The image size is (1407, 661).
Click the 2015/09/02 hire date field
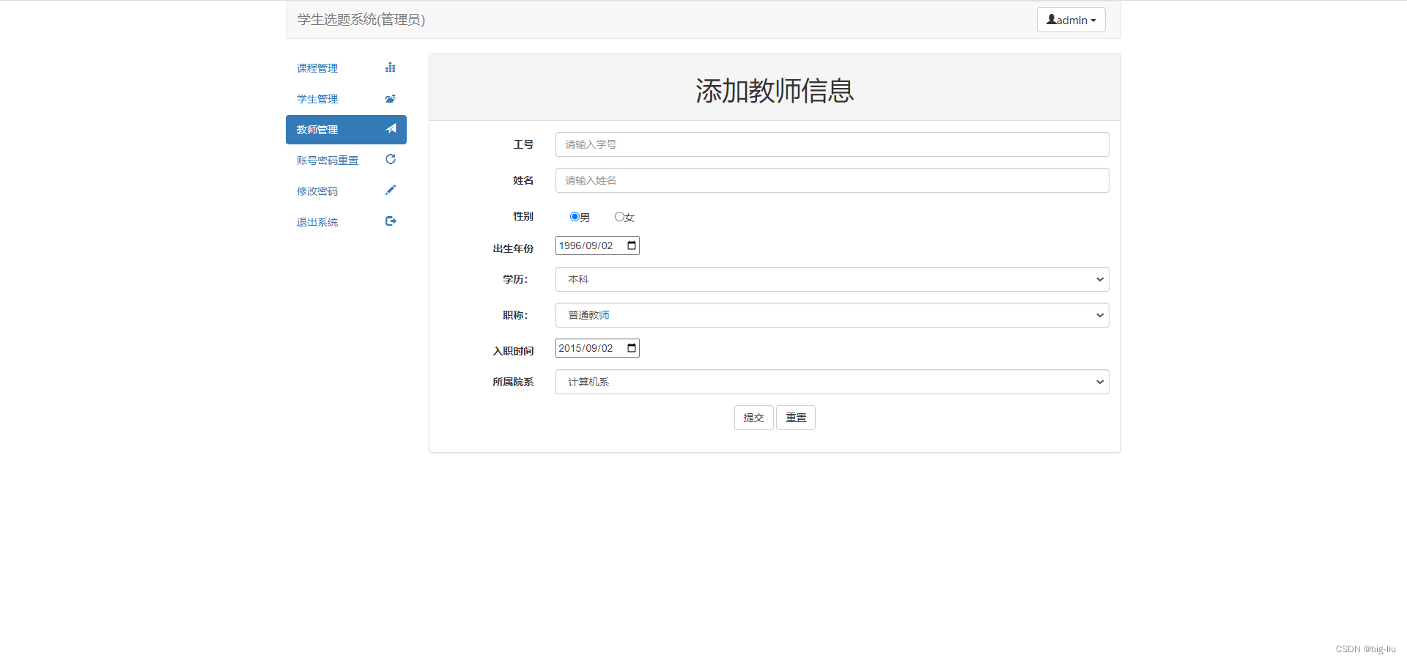[x=597, y=348]
